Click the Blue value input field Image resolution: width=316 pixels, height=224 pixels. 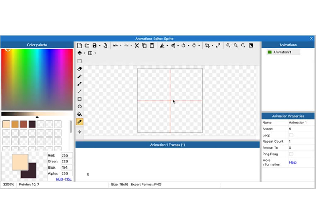(x=67, y=167)
